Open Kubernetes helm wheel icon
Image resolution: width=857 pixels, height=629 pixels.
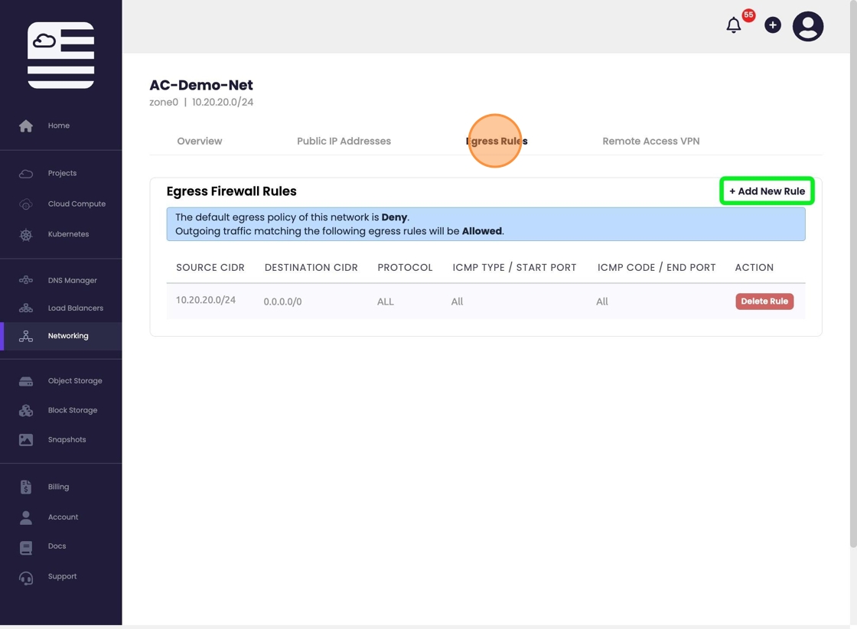26,234
